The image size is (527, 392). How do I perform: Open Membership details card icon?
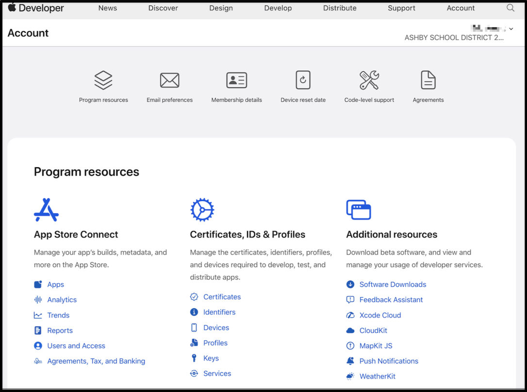click(x=237, y=80)
